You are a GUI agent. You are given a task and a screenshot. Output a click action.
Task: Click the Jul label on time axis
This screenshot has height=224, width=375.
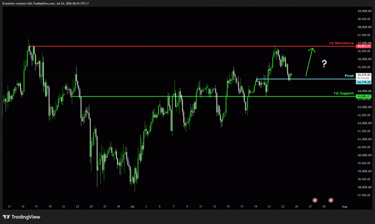pos(132,206)
